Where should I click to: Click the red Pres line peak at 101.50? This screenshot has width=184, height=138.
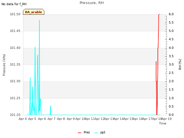[159, 14]
